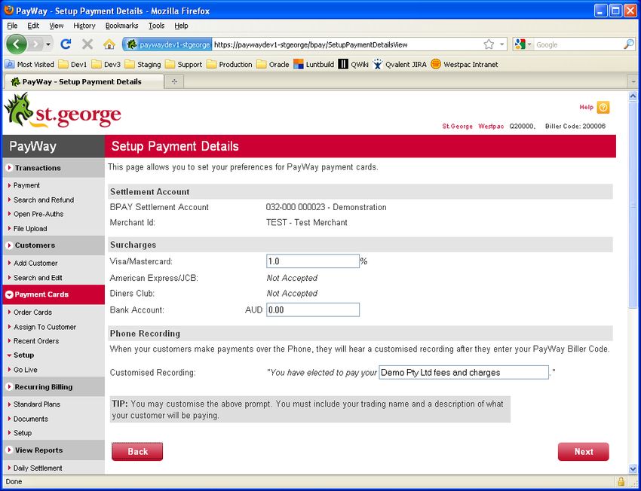The image size is (641, 491).
Task: Expand the View Reports sidebar section
Action: (54, 450)
